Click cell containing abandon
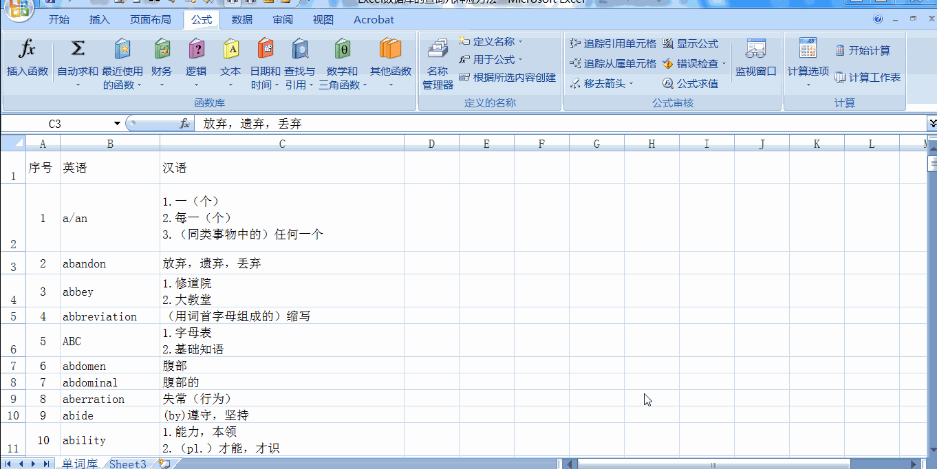The width and height of the screenshot is (937, 469). [x=110, y=263]
